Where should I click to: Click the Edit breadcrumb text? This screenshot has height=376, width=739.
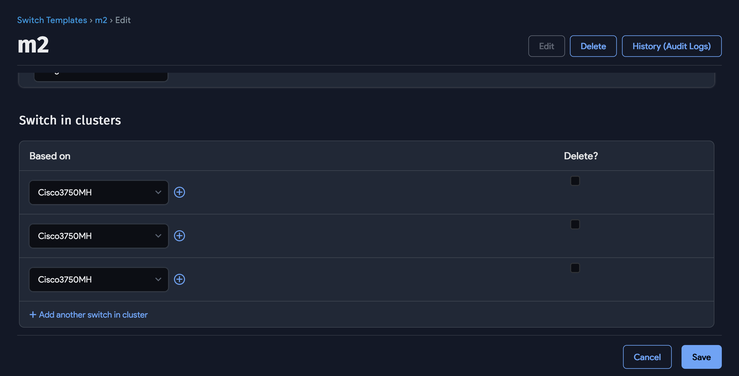coord(123,20)
